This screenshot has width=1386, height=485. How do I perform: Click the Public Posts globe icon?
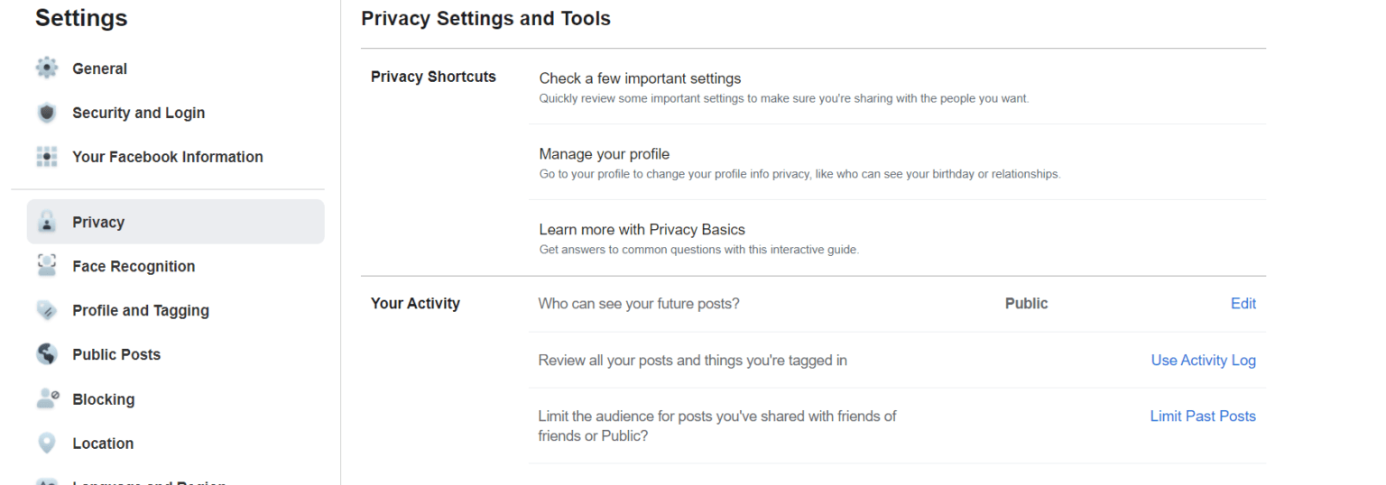tap(47, 354)
